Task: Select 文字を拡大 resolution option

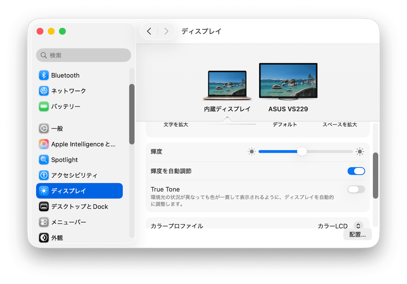Action: tap(176, 124)
